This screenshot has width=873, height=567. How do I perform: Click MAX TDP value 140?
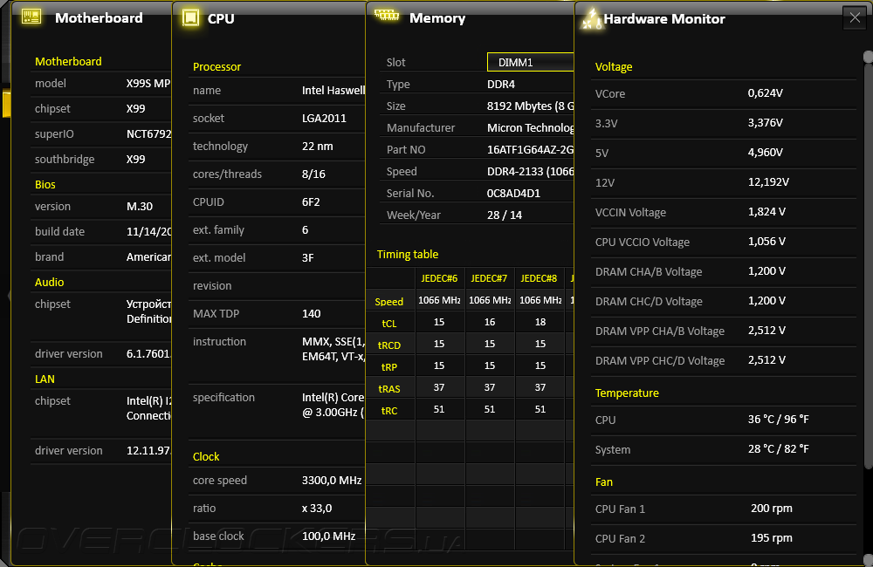point(312,313)
